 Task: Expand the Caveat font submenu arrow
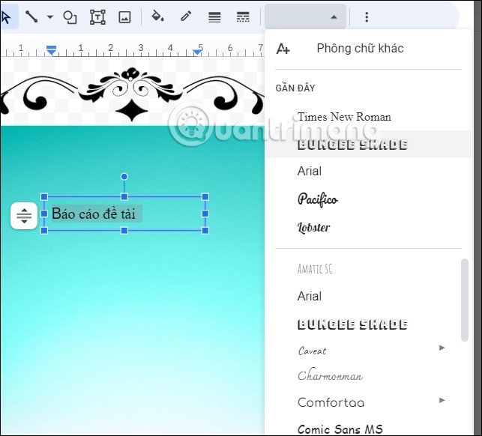tap(442, 348)
